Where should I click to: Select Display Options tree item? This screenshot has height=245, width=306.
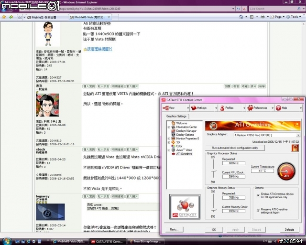click(x=185, y=135)
